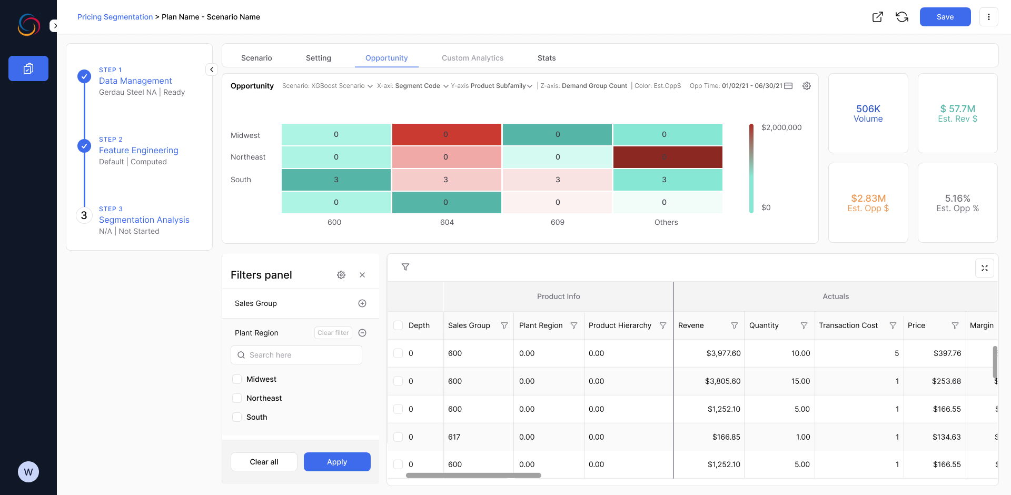Open the three-dot more options menu
The image size is (1011, 495).
coord(988,17)
